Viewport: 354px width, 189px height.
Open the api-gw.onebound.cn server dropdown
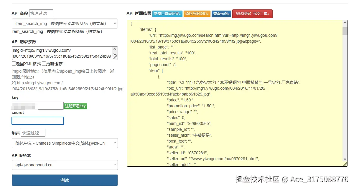point(65,165)
